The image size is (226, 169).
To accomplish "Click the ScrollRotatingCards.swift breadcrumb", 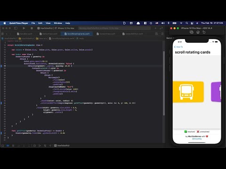I will tap(61, 38).
